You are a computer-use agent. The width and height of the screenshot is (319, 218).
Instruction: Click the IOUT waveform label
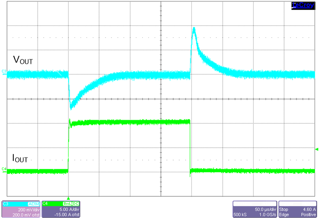coord(20,158)
